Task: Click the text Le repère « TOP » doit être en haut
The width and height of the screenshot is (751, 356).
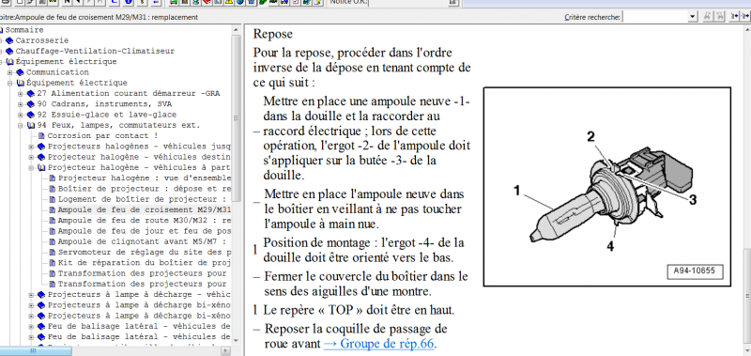Action: click(x=359, y=310)
